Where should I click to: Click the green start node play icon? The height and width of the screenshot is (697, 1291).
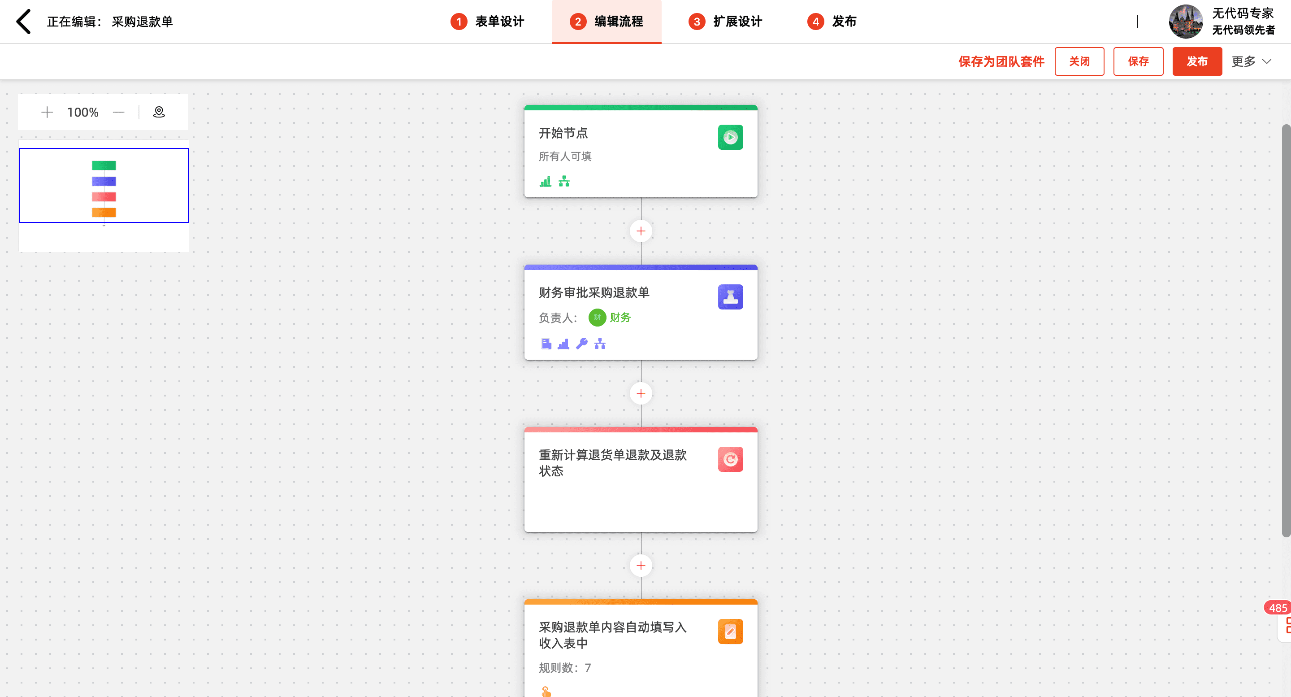pyautogui.click(x=730, y=137)
